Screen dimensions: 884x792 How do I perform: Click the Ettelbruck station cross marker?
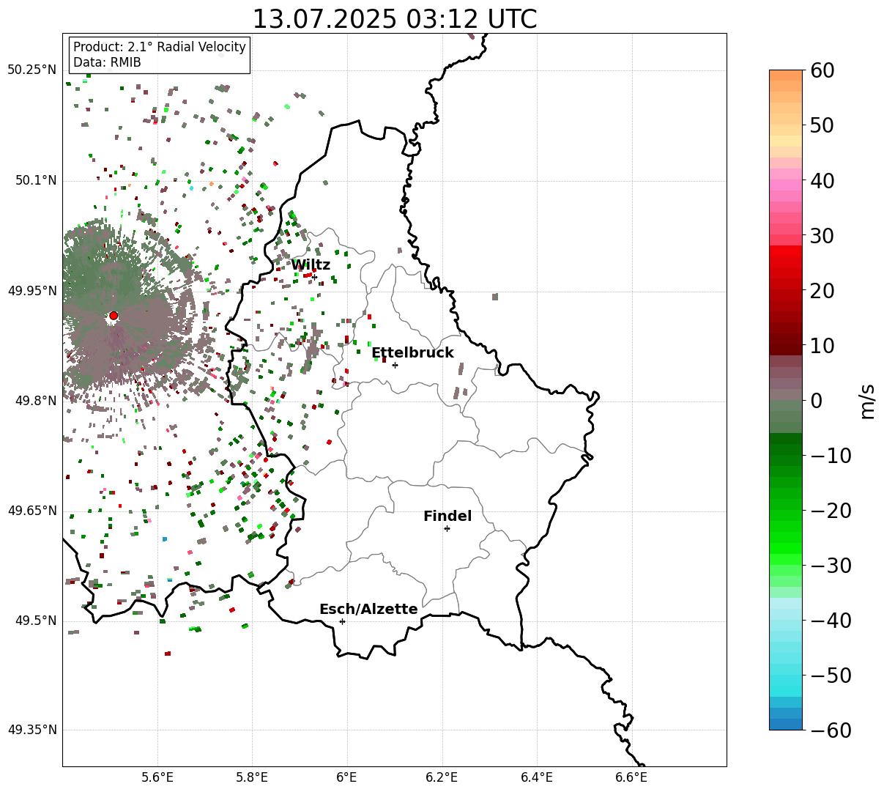(395, 365)
